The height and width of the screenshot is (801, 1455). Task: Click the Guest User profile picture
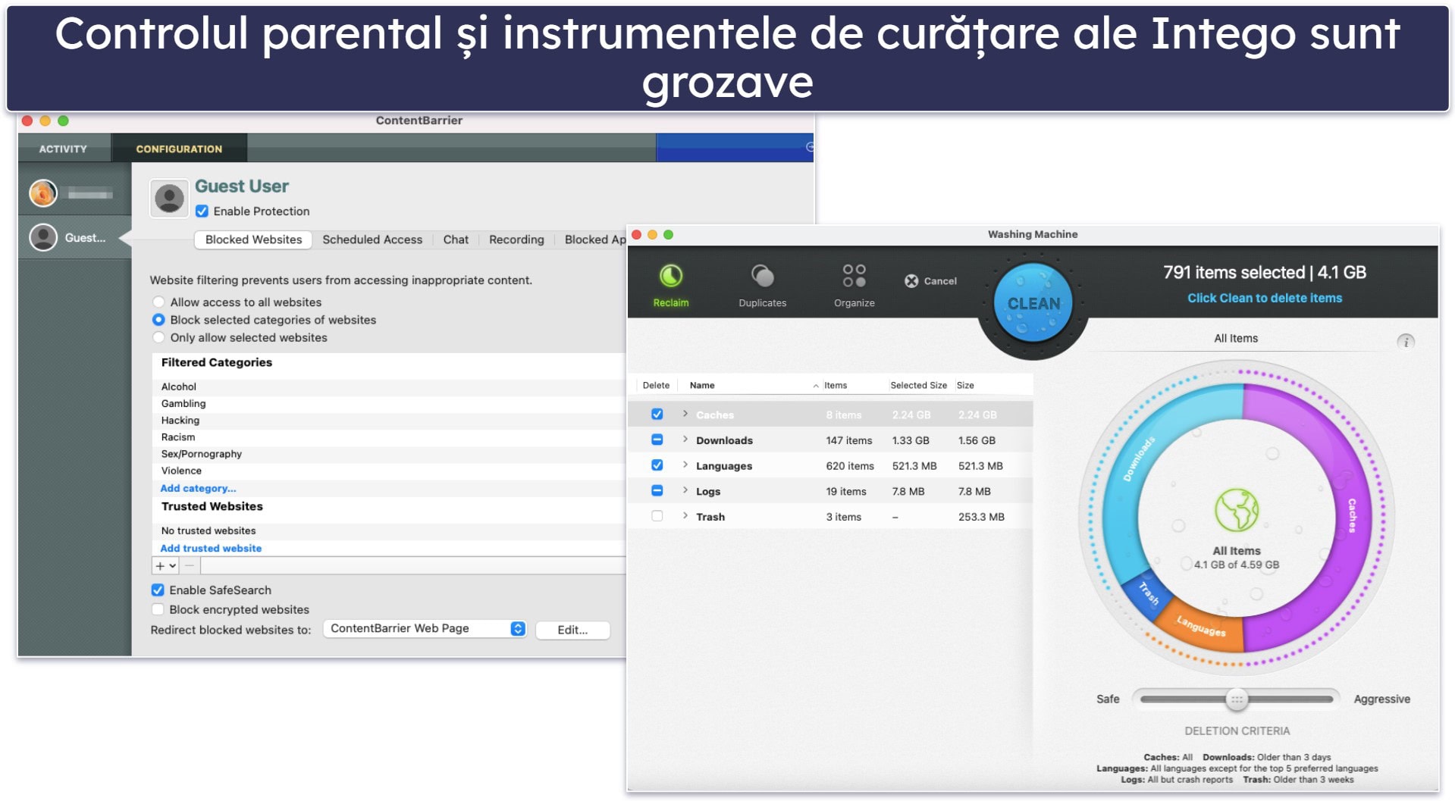click(168, 199)
